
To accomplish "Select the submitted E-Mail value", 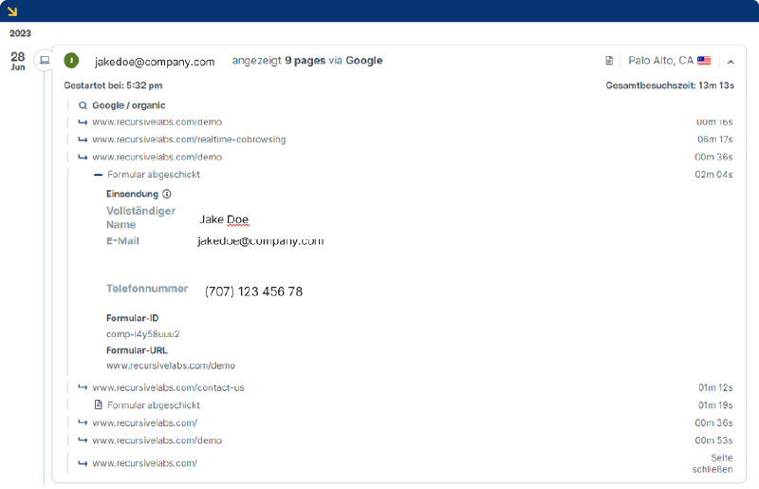I will pyautogui.click(x=260, y=241).
